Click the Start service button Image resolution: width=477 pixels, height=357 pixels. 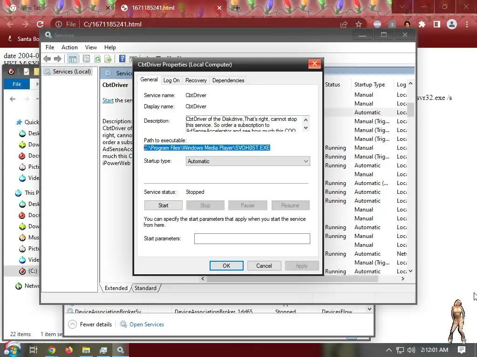164,205
